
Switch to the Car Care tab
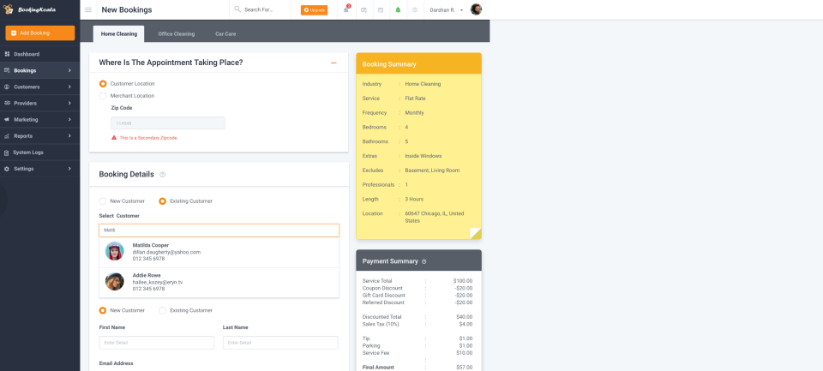225,33
